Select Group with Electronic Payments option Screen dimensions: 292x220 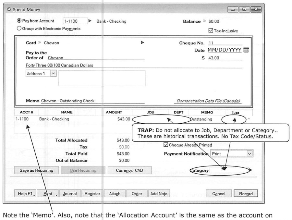click(x=19, y=28)
